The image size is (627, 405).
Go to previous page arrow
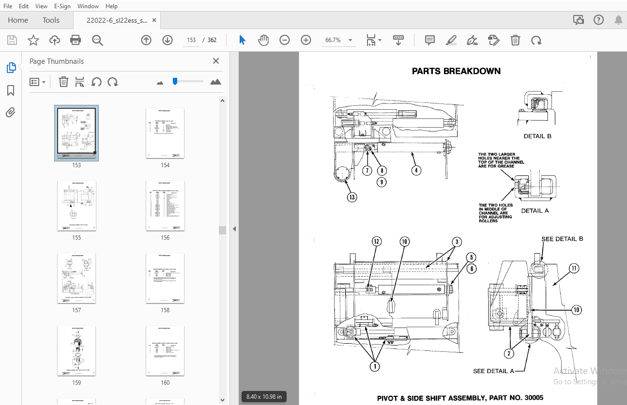(146, 40)
